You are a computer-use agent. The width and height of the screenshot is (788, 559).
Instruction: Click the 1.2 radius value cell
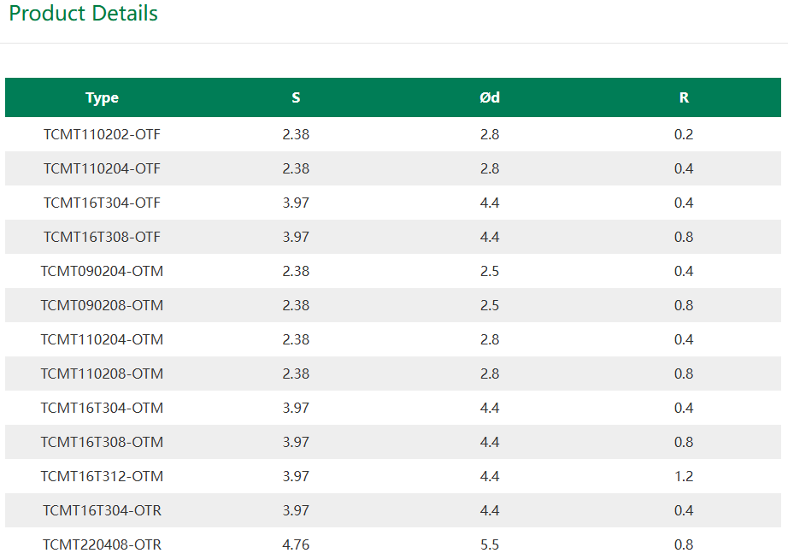click(684, 476)
